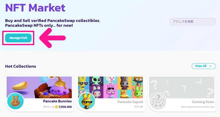Click the Coming Soon mystery bunny avatar
220x117 pixels.
(158, 101)
